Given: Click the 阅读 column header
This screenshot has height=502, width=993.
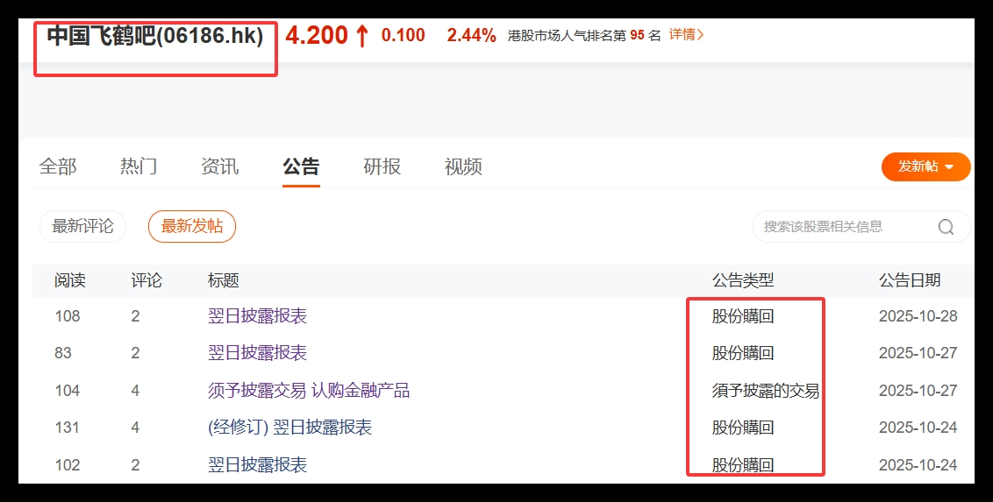Looking at the screenshot, I should click(69, 280).
